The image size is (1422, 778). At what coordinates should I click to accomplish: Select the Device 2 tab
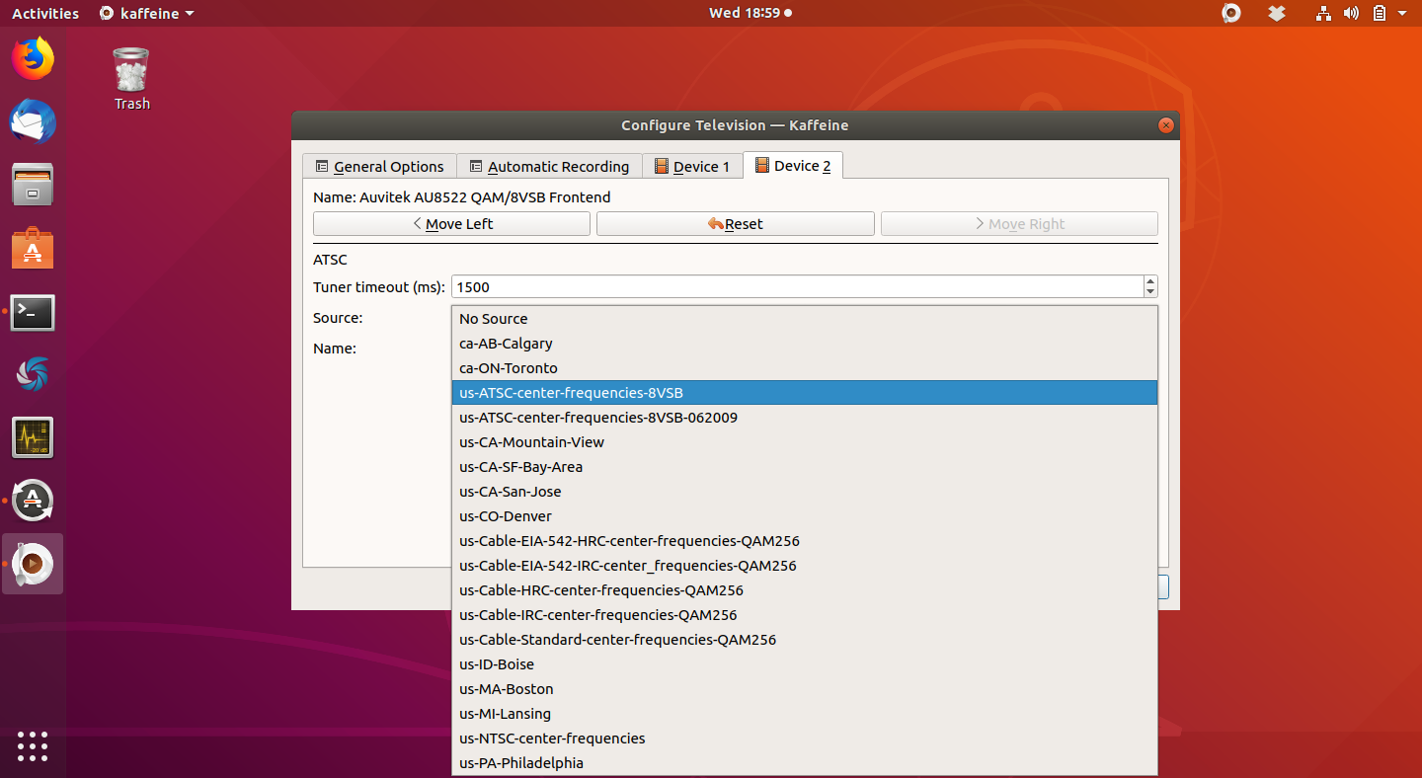(793, 165)
